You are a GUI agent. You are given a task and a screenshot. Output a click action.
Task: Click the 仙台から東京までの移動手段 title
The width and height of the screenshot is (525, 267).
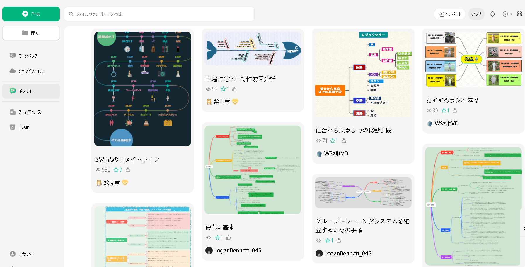pos(354,130)
